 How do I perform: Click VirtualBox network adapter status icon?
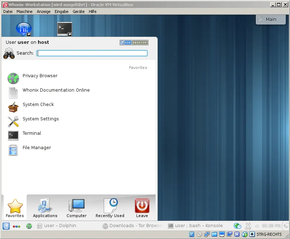point(207,234)
